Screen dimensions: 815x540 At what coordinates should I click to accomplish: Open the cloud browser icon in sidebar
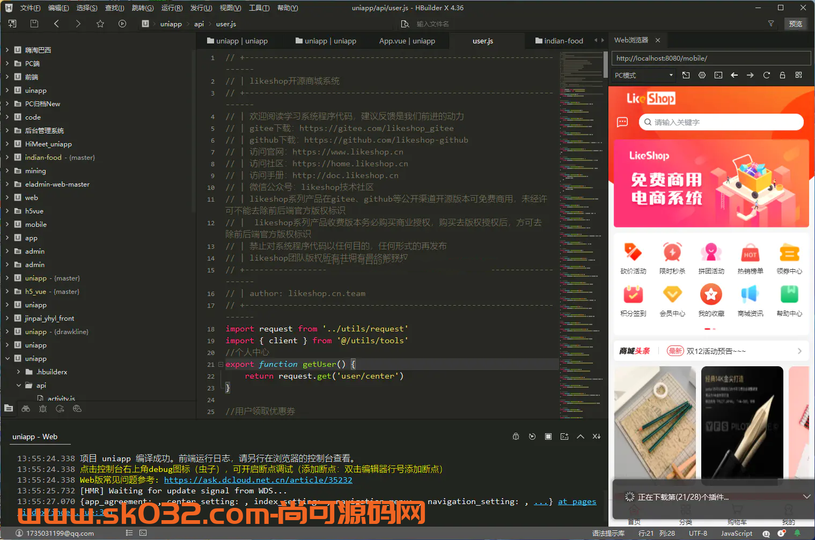point(77,409)
